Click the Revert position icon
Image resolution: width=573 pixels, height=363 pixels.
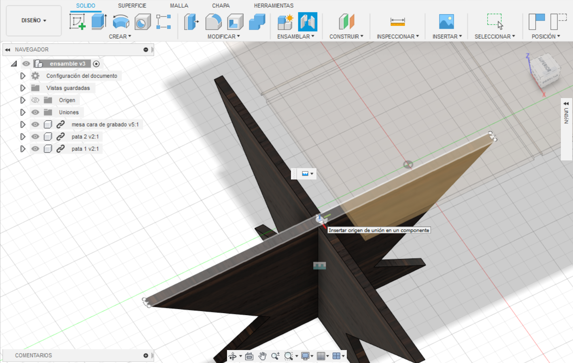(558, 22)
